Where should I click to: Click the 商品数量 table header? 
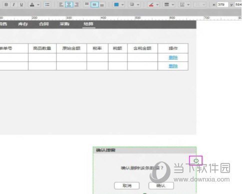[x=42, y=48]
